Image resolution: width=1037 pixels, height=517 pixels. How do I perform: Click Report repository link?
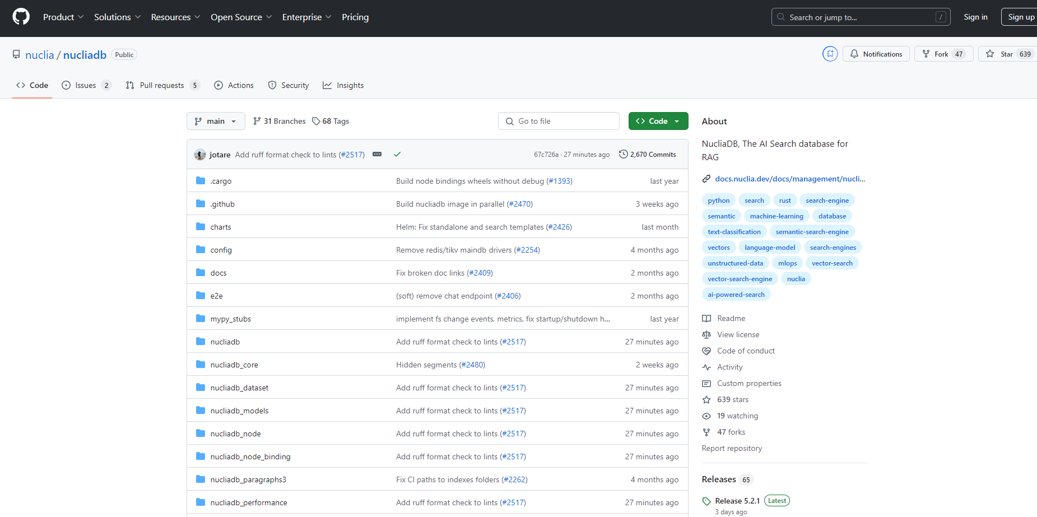pyautogui.click(x=732, y=448)
